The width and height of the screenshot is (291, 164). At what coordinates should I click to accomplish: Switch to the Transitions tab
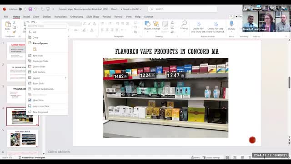[60, 17]
